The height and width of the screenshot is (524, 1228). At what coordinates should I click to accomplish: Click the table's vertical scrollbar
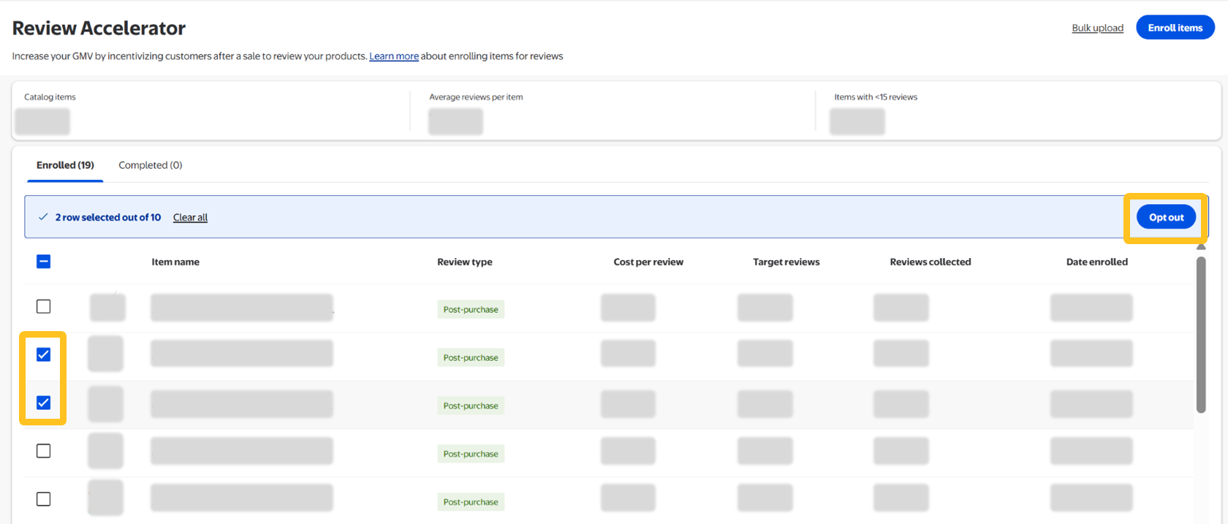(x=1201, y=335)
